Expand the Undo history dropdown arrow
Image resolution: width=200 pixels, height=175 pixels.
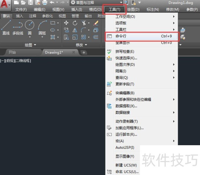point(57,2)
